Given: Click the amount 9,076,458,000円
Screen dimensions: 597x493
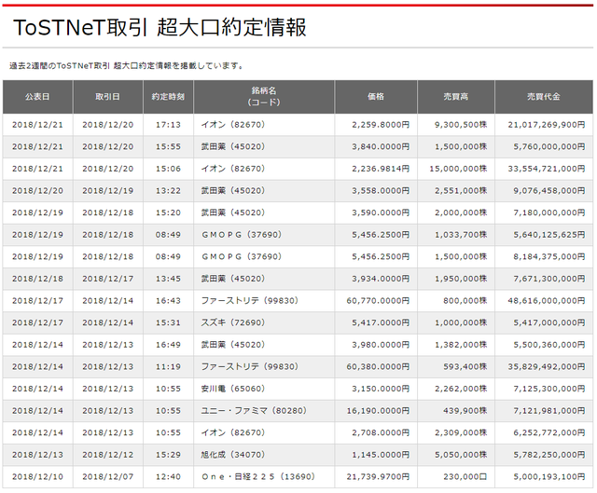Looking at the screenshot, I should [549, 191].
